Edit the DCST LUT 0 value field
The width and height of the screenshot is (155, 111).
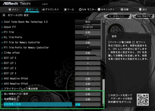click(88, 58)
